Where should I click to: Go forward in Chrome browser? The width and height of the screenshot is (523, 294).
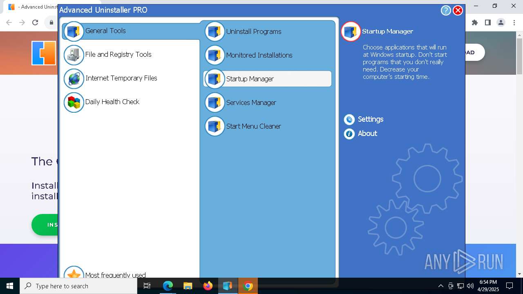click(x=22, y=22)
